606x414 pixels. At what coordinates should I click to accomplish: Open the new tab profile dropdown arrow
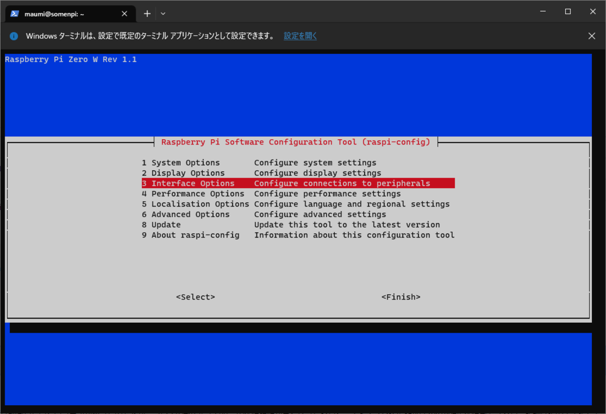pyautogui.click(x=163, y=14)
